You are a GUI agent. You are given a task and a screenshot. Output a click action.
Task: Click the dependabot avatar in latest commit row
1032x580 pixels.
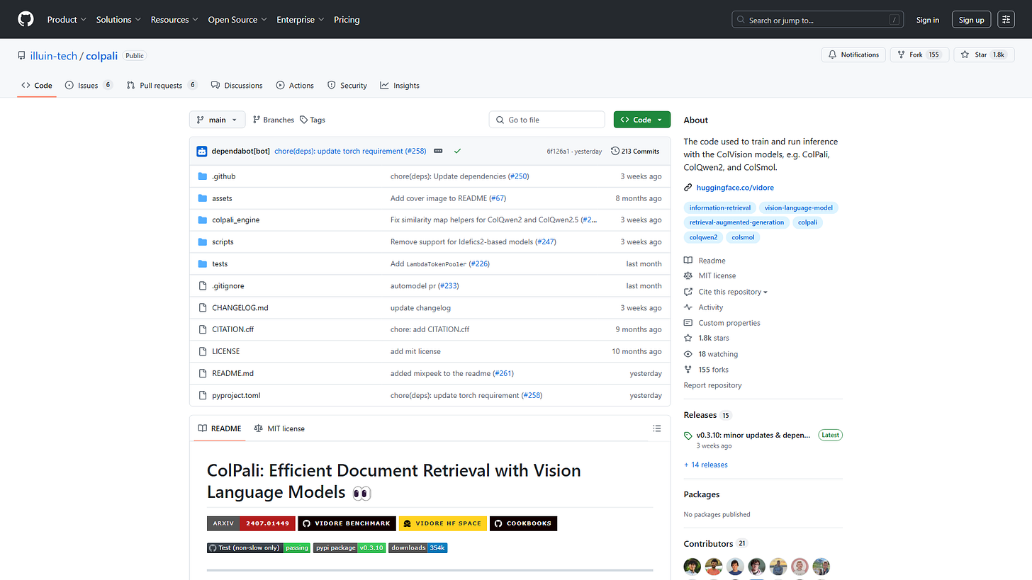[x=202, y=151]
